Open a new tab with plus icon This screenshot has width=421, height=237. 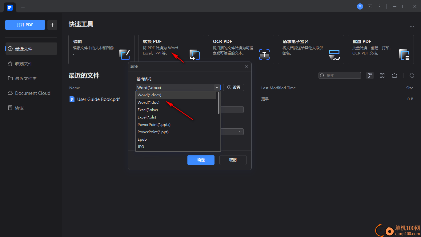(x=23, y=7)
